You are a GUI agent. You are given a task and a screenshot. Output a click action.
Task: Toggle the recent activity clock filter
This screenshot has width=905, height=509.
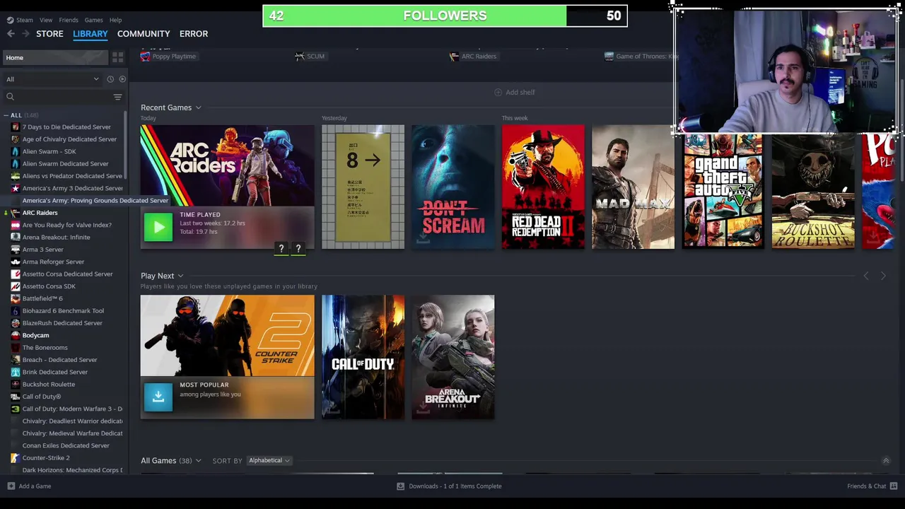[x=110, y=79]
